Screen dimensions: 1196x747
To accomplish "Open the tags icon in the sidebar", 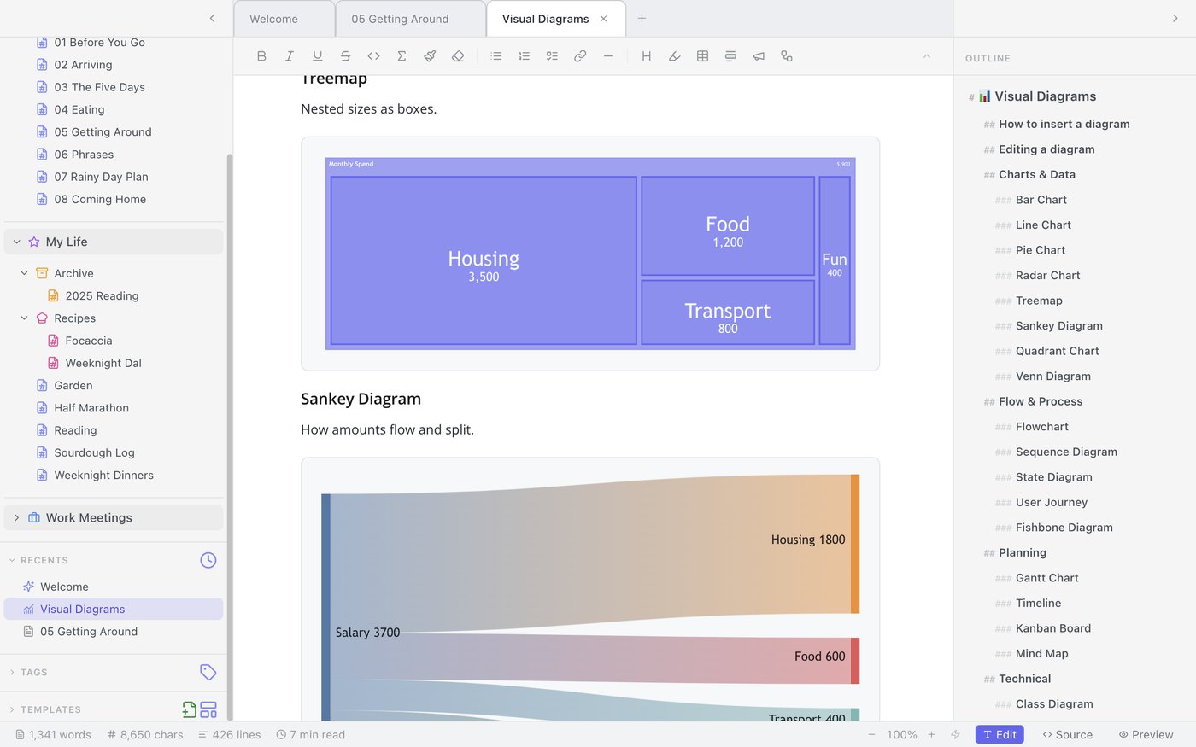I will (208, 672).
